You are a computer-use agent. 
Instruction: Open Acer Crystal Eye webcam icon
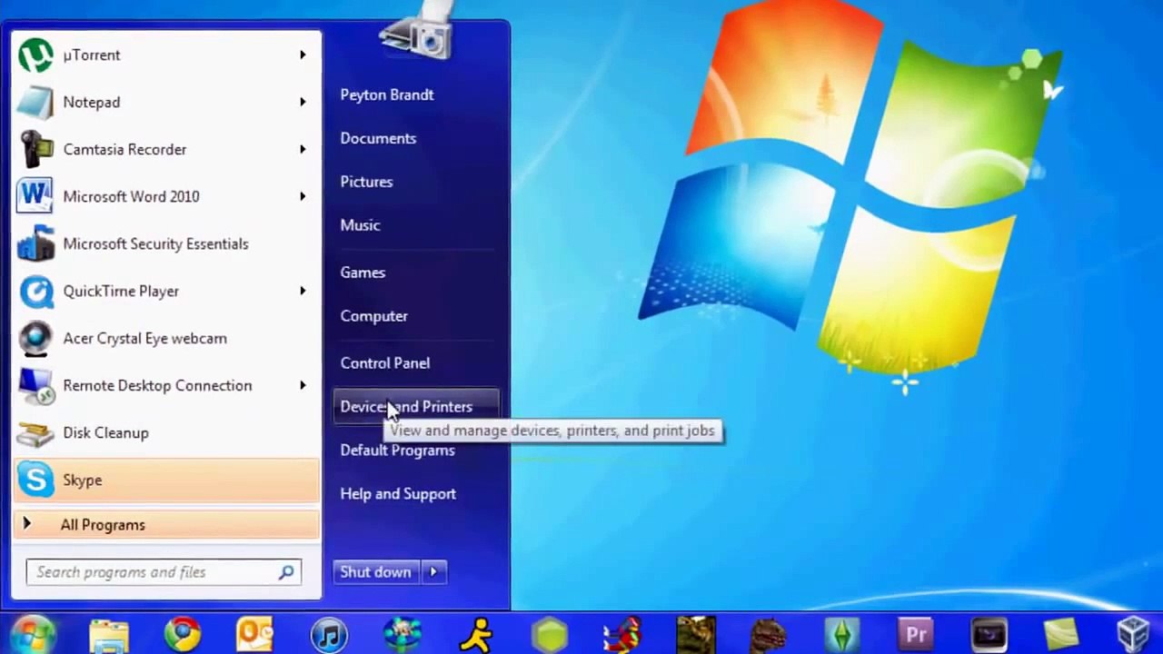coord(36,339)
